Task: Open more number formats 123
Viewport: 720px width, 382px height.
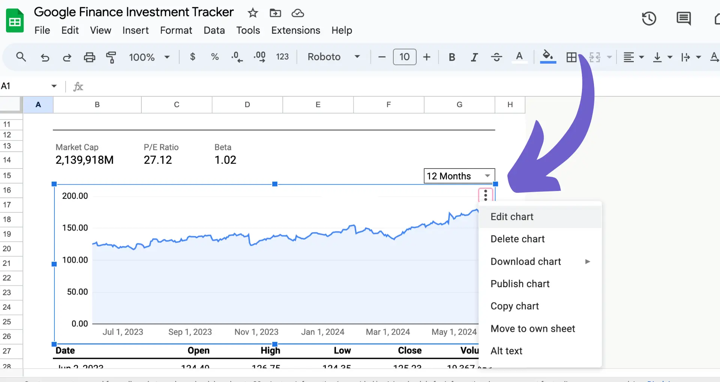Action: pyautogui.click(x=282, y=57)
